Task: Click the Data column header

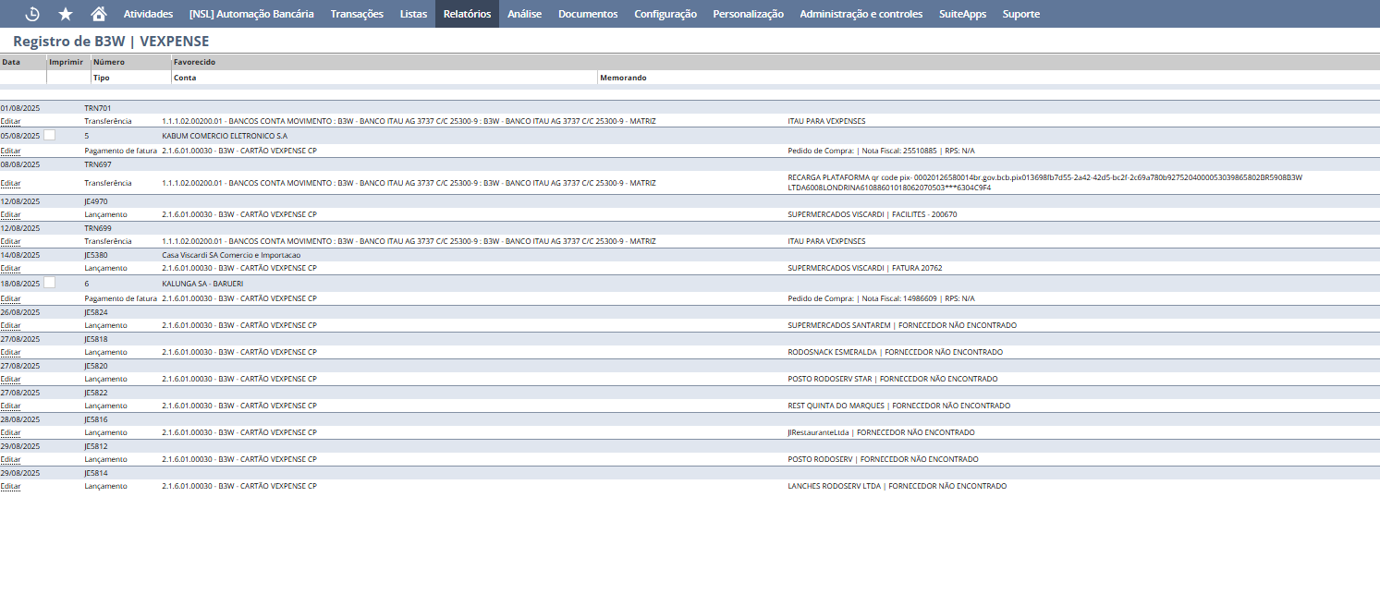Action: pos(11,62)
